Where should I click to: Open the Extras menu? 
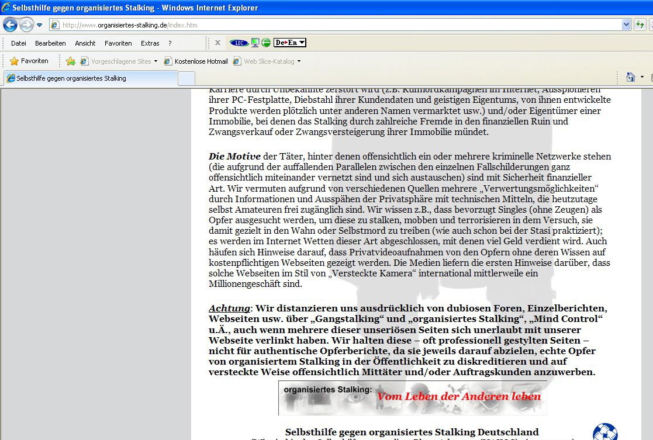click(x=150, y=43)
